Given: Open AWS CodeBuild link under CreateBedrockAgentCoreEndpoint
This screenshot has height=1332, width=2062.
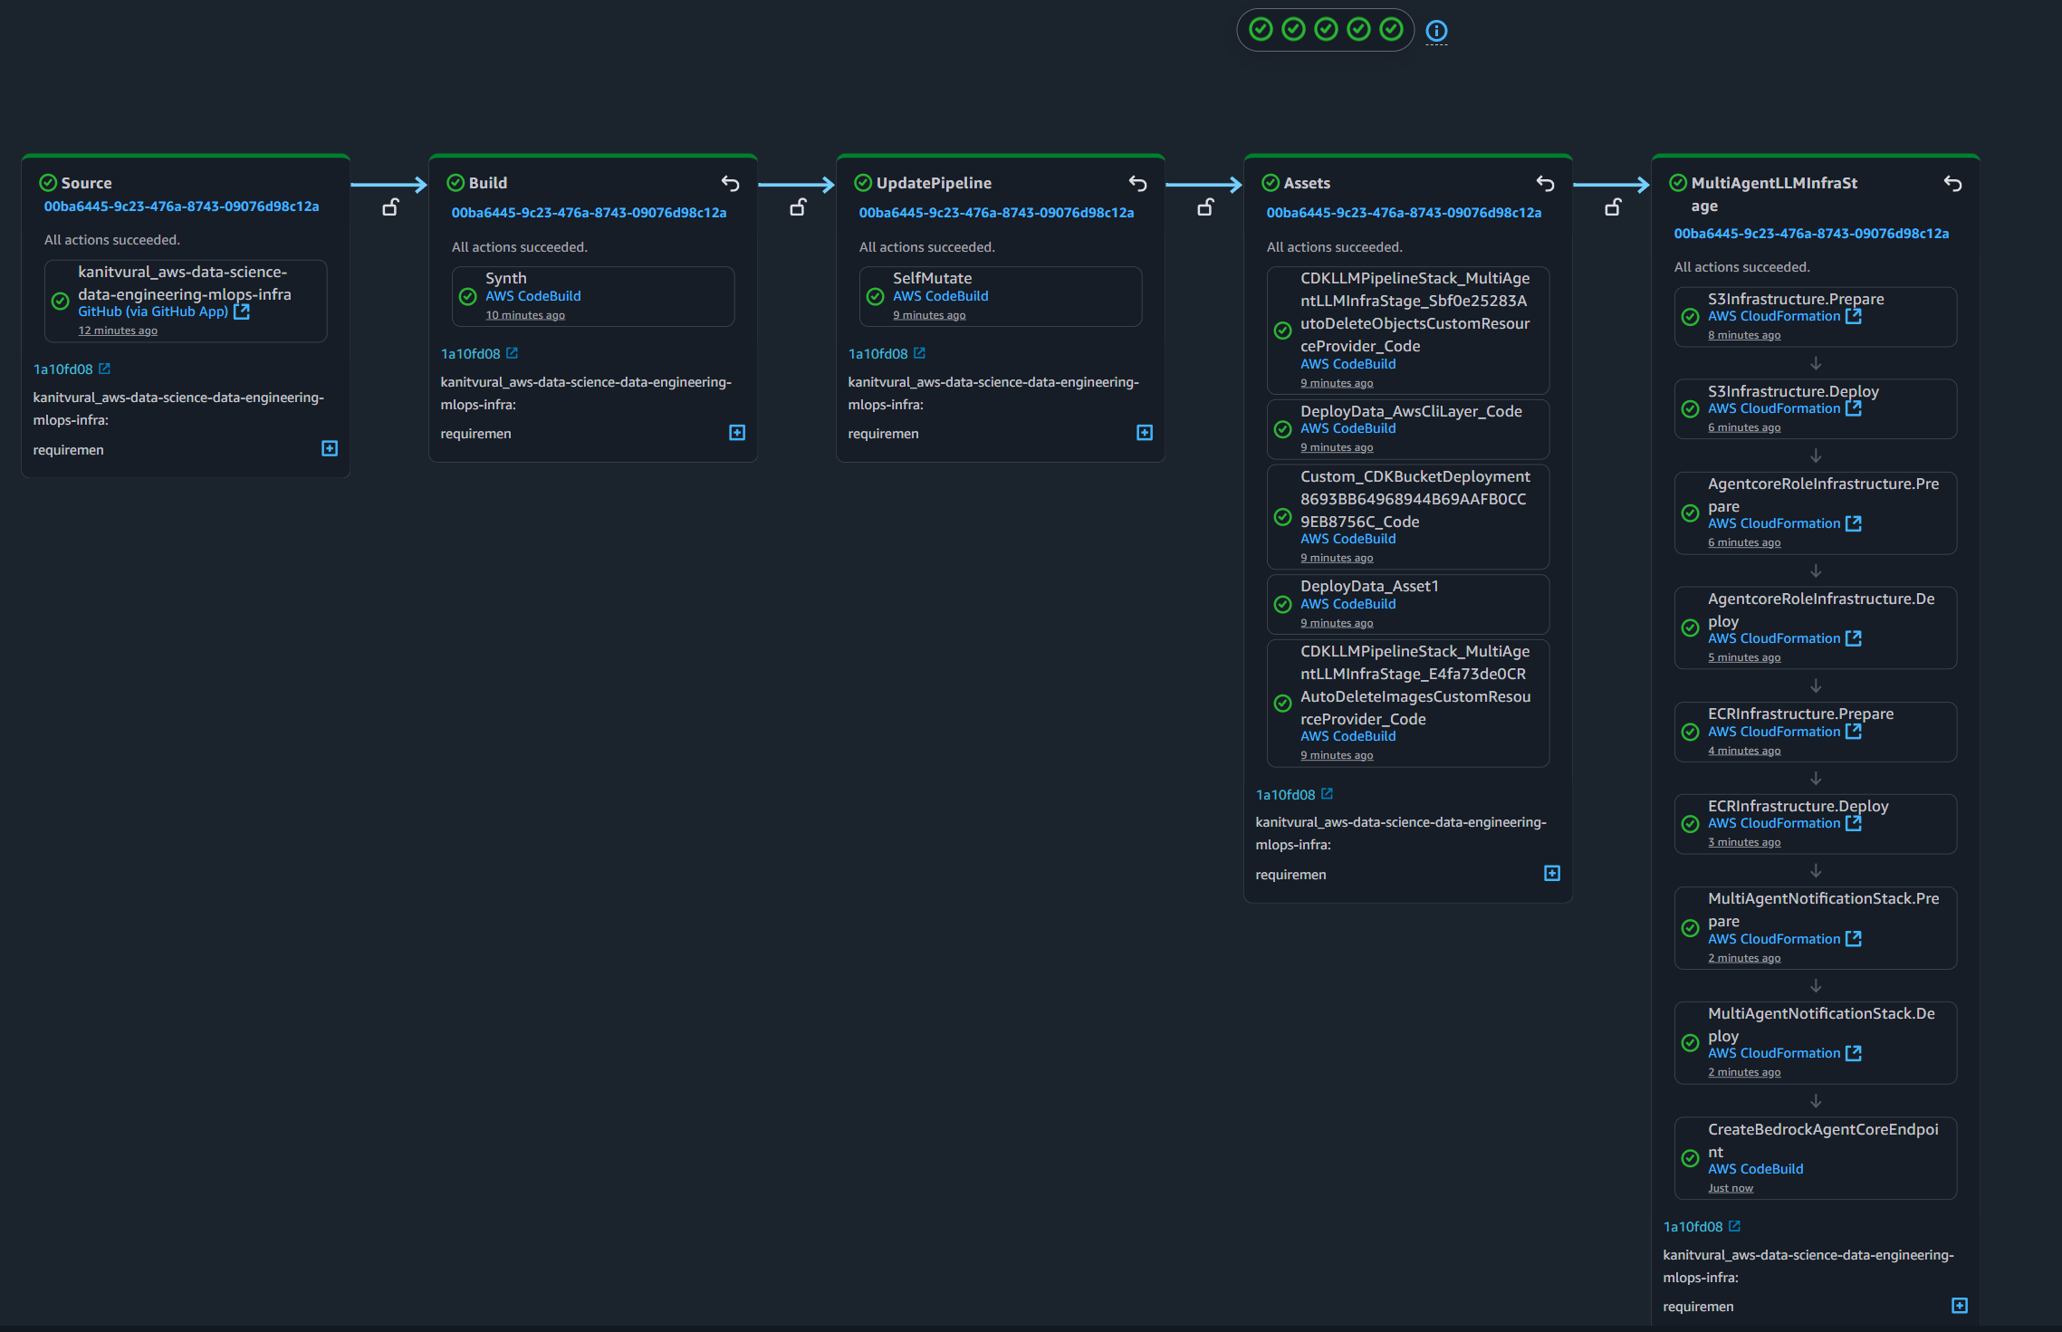Looking at the screenshot, I should [x=1756, y=1169].
